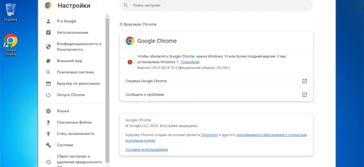The width and height of the screenshot is (364, 167).
Task: Go to the Автозаполнение section
Action: click(72, 33)
